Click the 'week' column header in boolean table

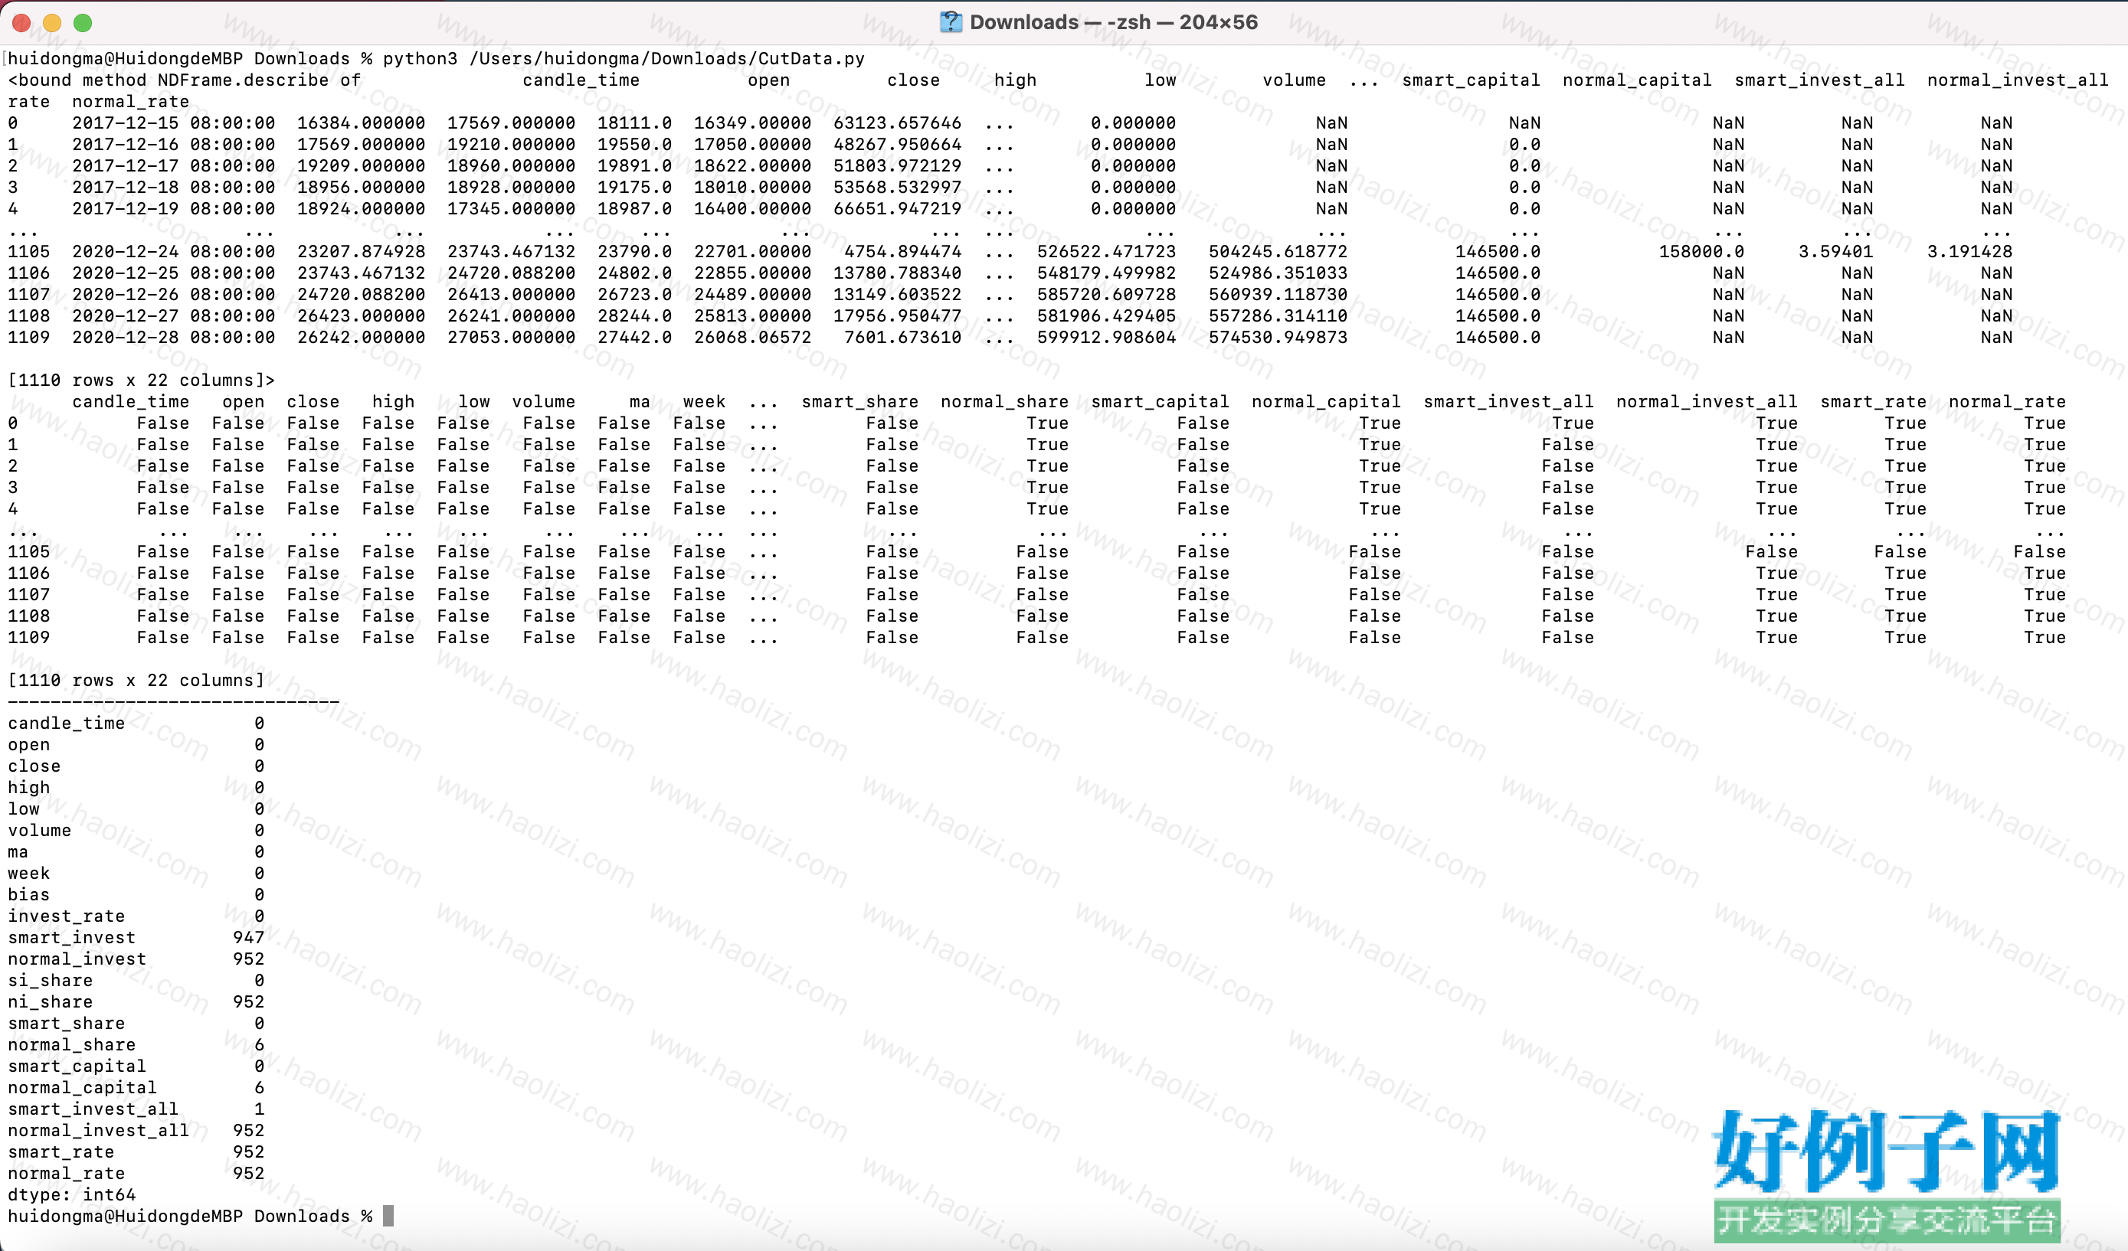tap(703, 402)
